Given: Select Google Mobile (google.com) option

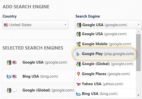Looking at the screenshot, I should click(x=105, y=44).
